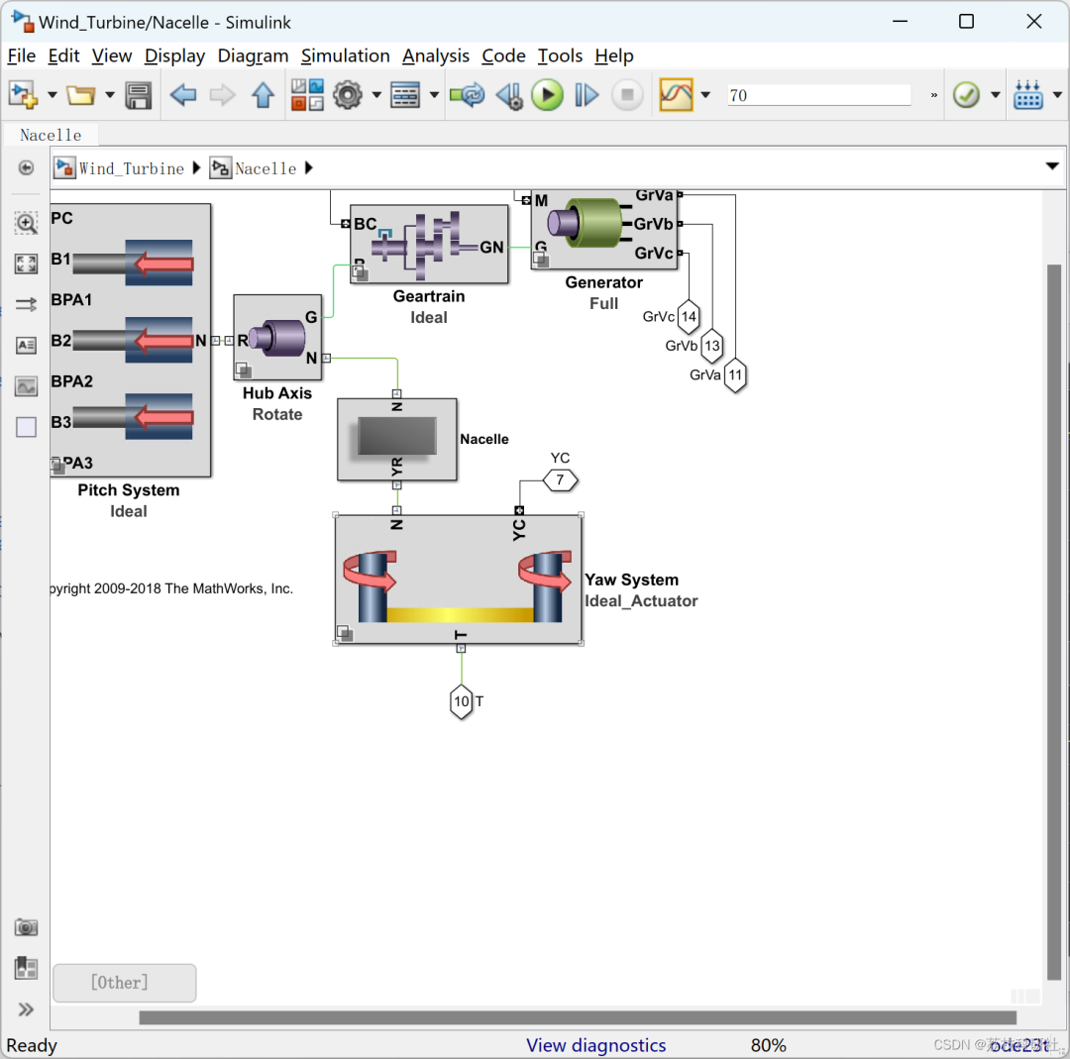
Task: Expand the Data Inspector dropdown arrow
Action: (x=705, y=95)
